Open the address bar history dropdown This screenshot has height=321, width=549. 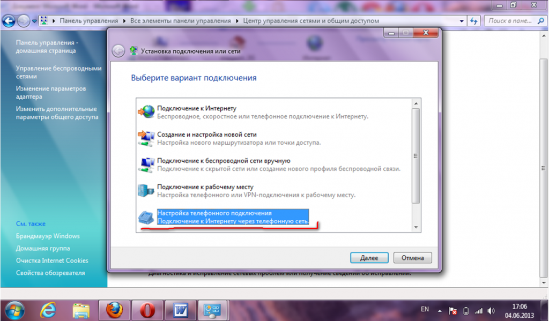click(x=462, y=21)
